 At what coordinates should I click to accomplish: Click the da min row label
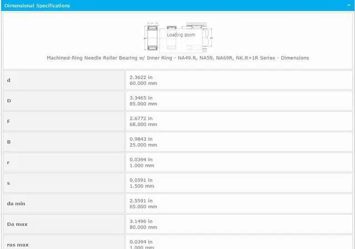pos(16,204)
